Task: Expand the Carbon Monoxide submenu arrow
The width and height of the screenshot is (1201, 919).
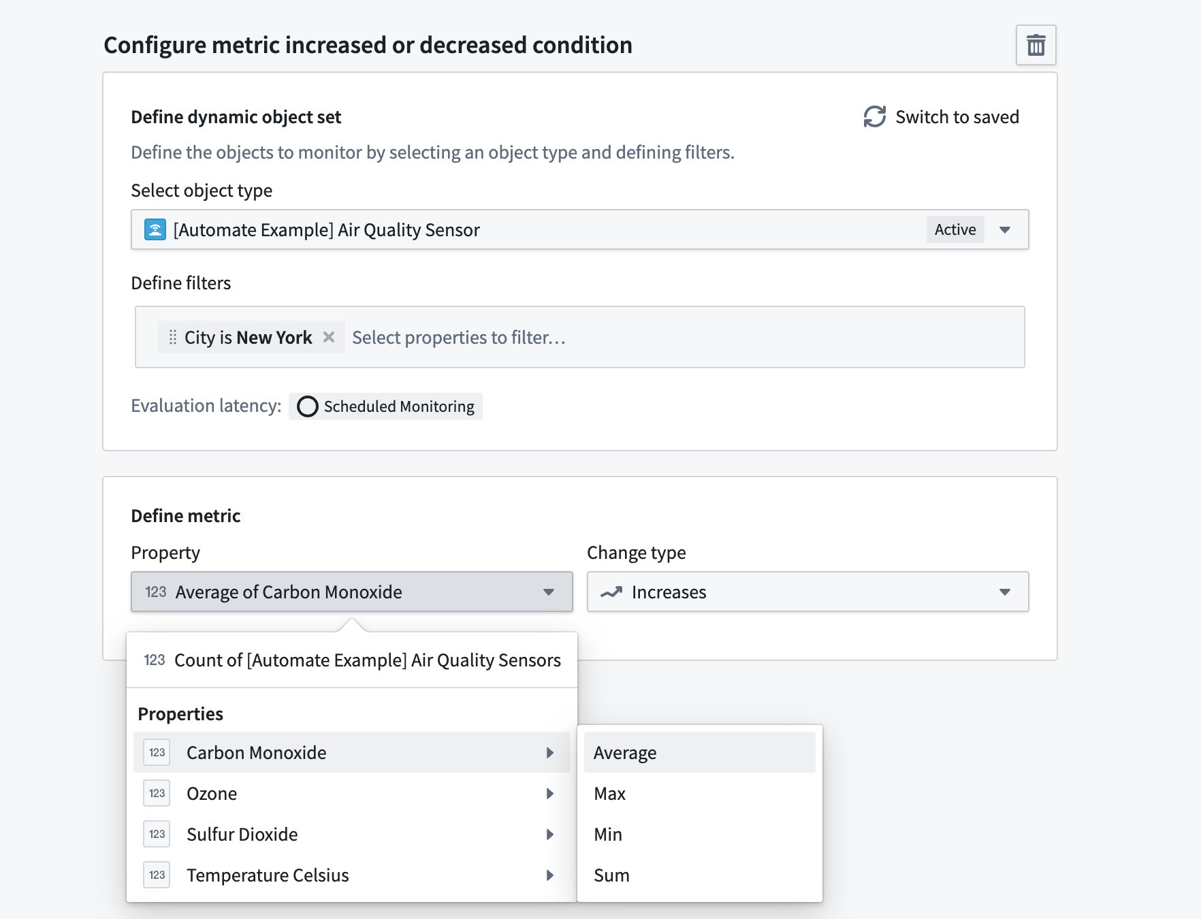Action: [550, 752]
